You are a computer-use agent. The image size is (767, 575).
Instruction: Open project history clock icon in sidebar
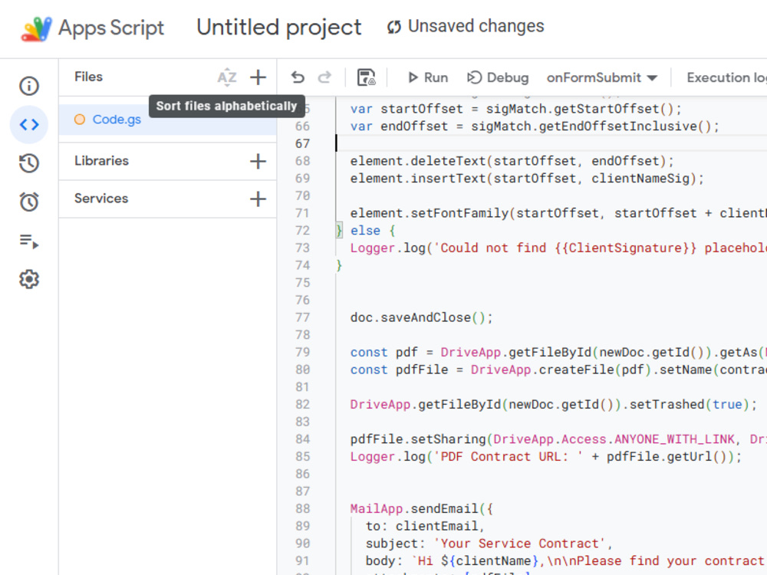pos(29,163)
